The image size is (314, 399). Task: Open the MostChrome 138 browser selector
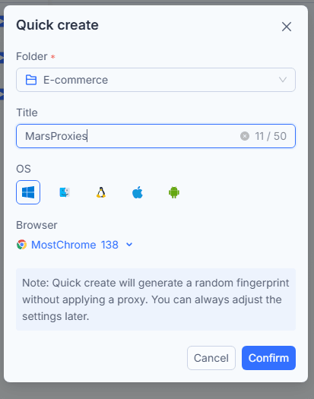tap(75, 245)
